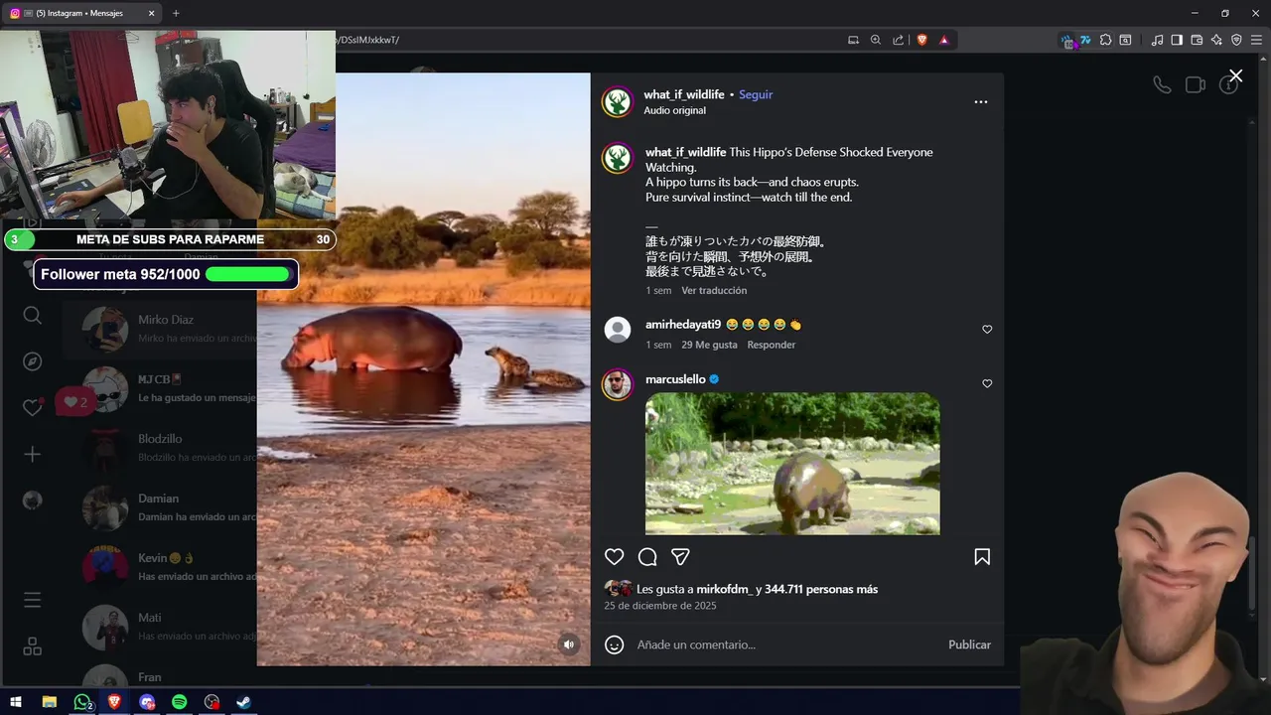This screenshot has width=1271, height=715.
Task: Open what_if_wildlife profile name in post header
Action: 684,94
